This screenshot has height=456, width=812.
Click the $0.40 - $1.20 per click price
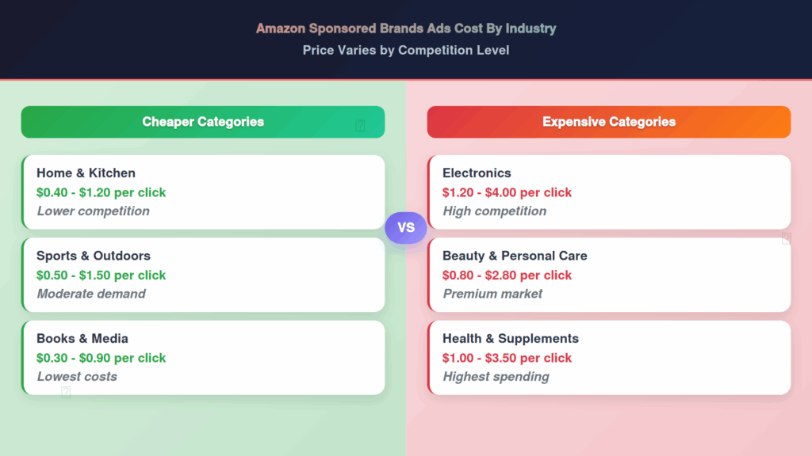tap(101, 192)
